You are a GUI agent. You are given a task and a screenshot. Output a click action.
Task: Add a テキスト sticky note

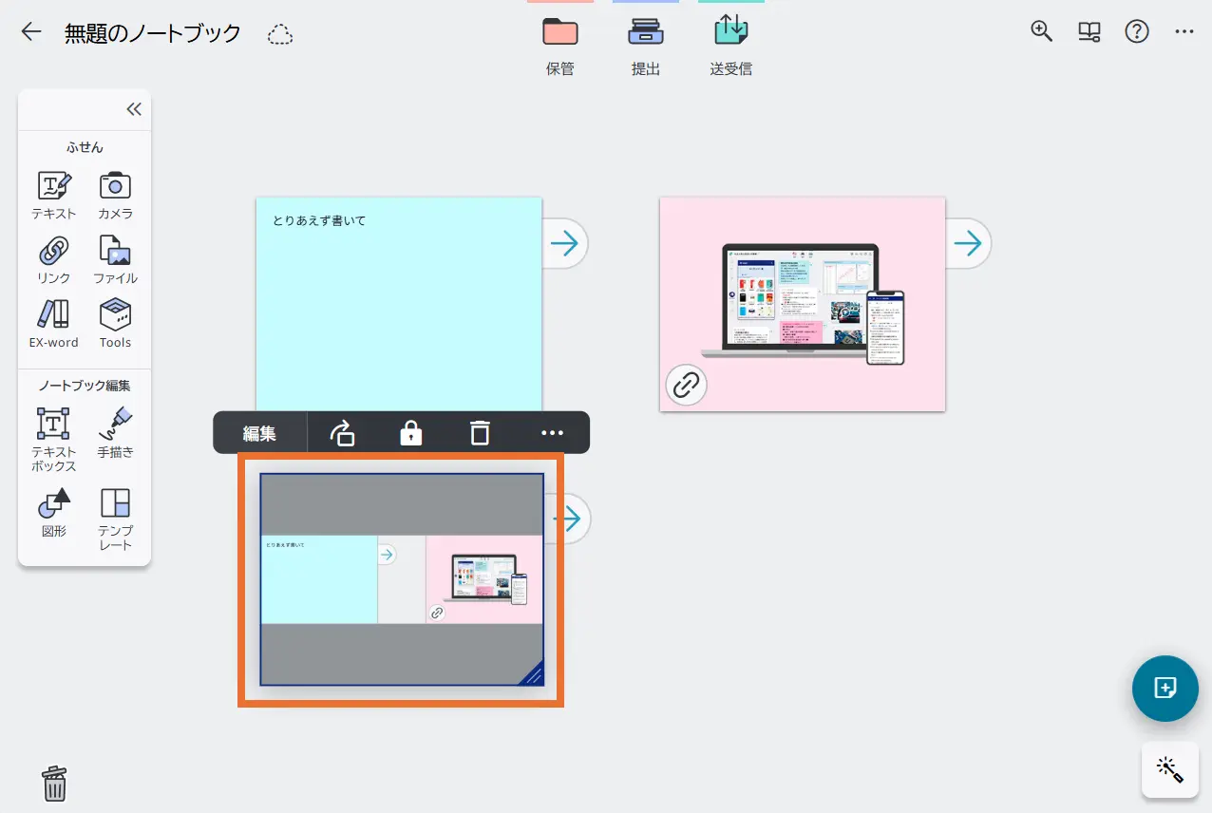(x=54, y=196)
